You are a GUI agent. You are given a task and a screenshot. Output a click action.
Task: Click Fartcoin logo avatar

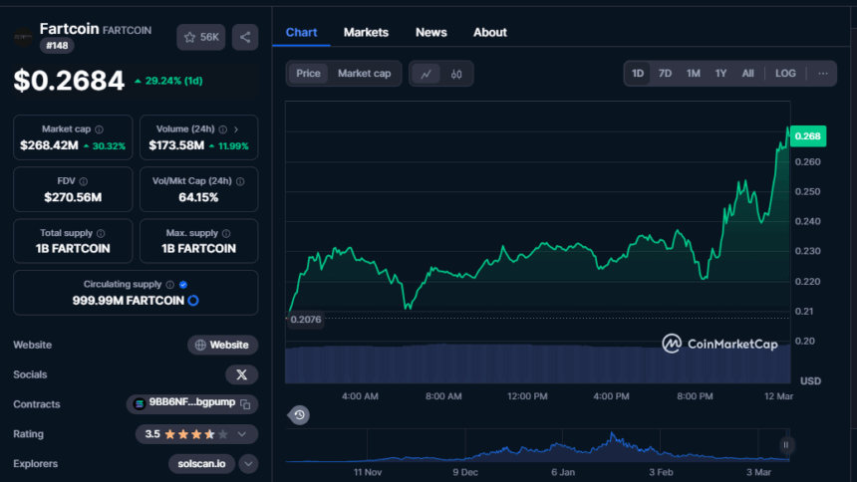coord(24,37)
